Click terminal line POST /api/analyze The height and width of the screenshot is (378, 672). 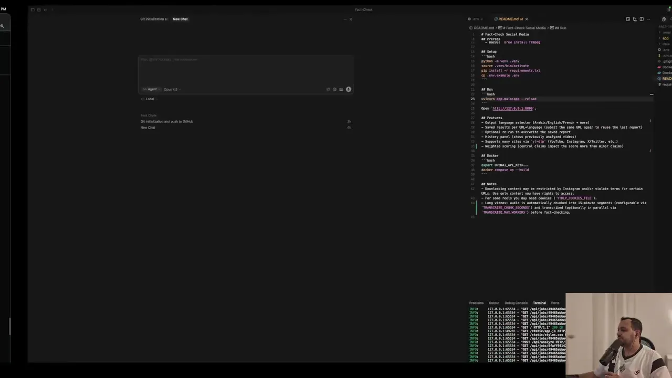(x=517, y=341)
